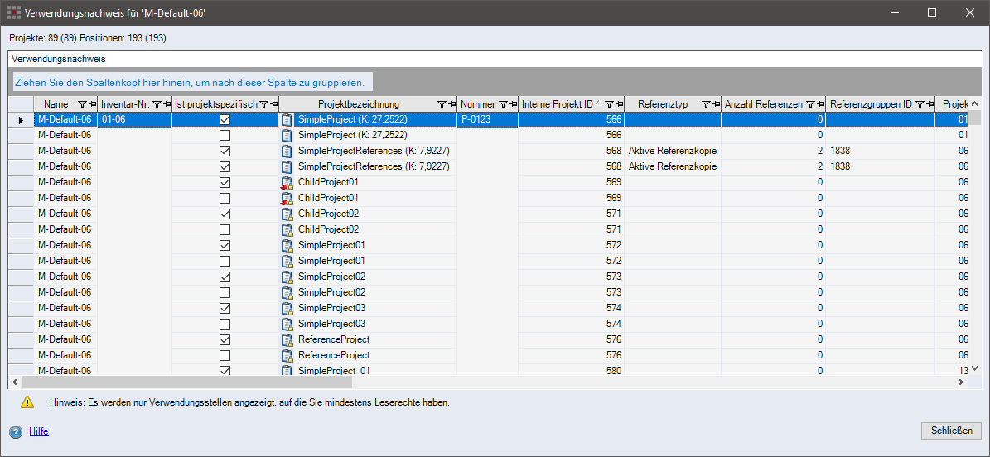Open the 'Ist projektspezifisch' filter dropdown
Image resolution: width=990 pixels, height=457 pixels.
(x=264, y=103)
